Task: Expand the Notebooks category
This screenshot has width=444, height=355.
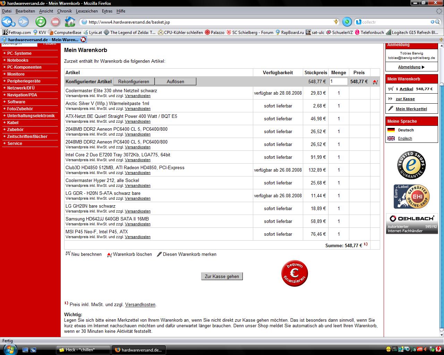Action: coord(18,60)
